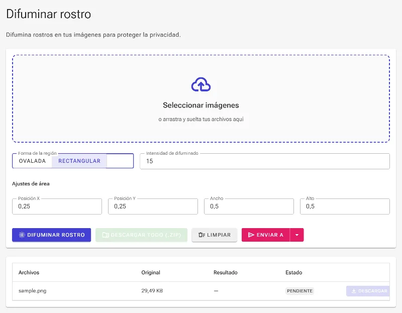Image resolution: width=402 pixels, height=313 pixels.
Task: Click the dash in Resultado column
Action: tap(216, 291)
